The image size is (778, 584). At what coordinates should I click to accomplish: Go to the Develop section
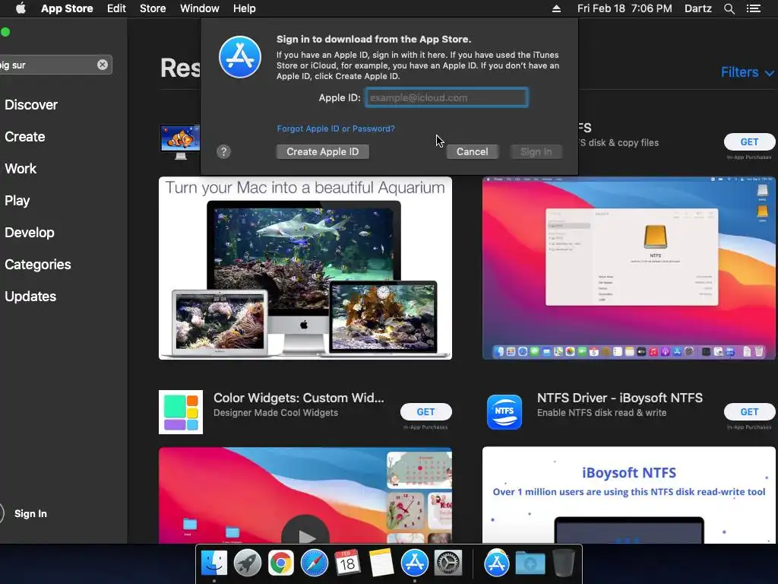[30, 233]
